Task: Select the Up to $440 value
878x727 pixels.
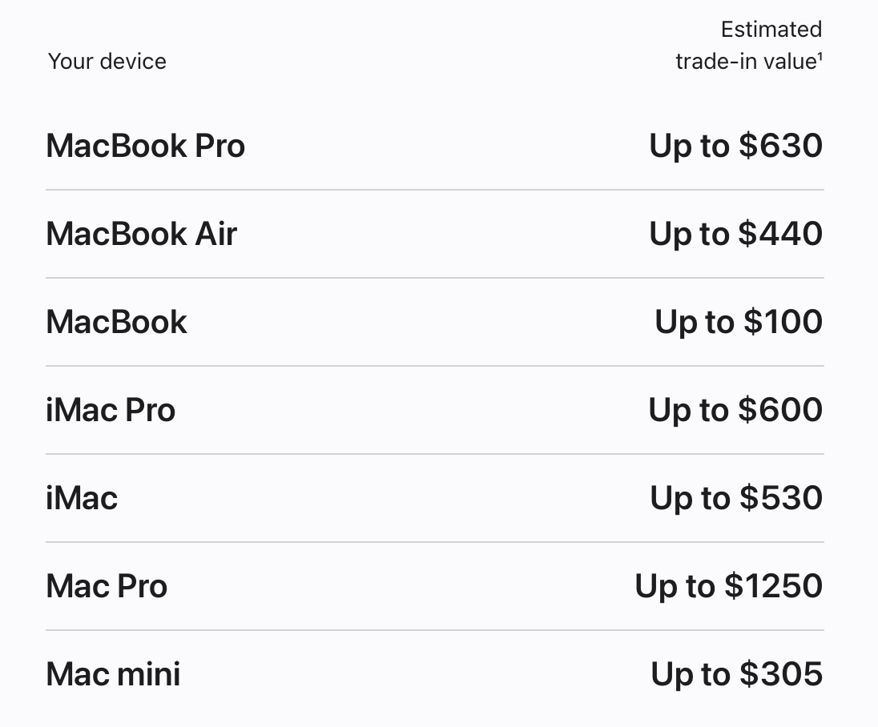Action: 735,234
